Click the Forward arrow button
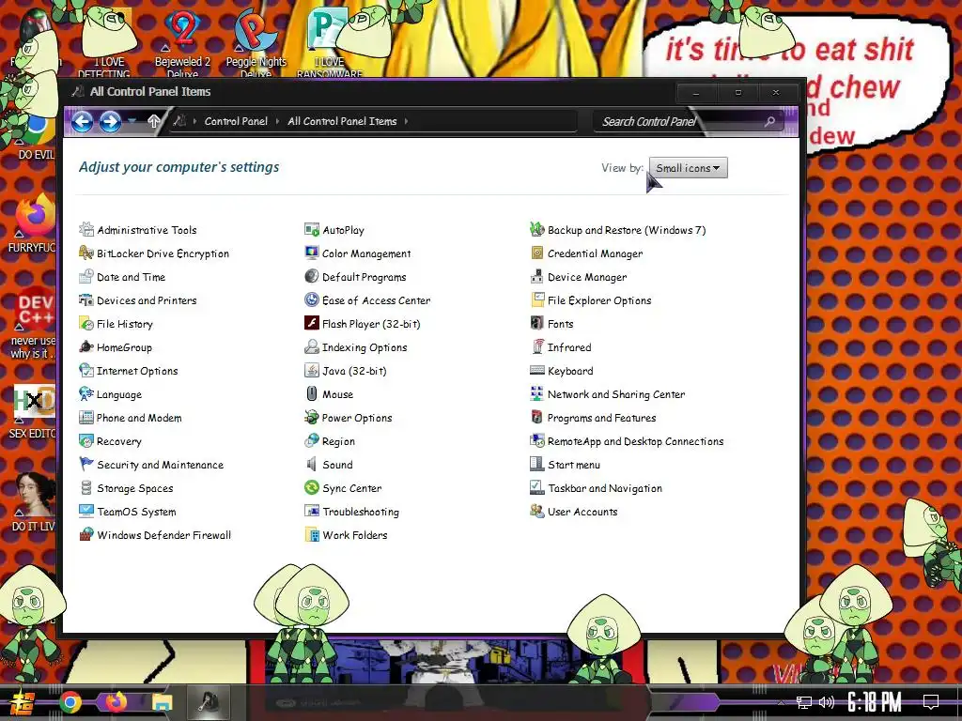This screenshot has height=721, width=962. (x=111, y=121)
